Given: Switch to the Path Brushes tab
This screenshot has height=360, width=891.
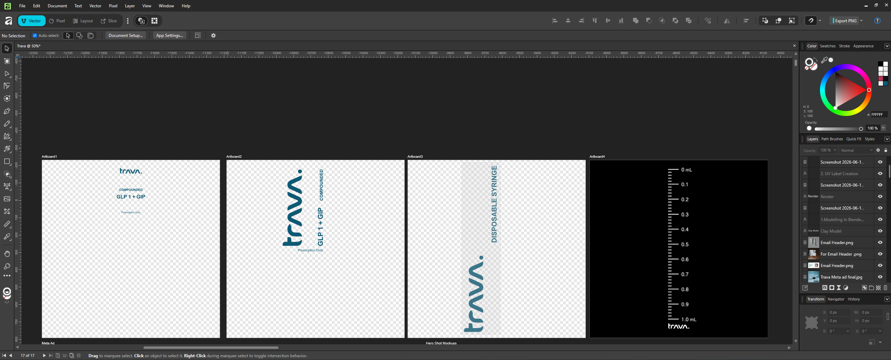Looking at the screenshot, I should (x=832, y=139).
